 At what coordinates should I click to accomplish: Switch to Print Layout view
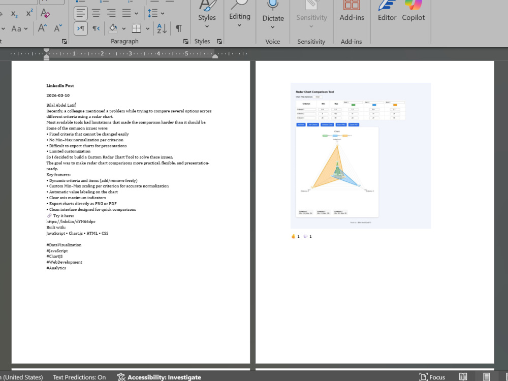pyautogui.click(x=486, y=377)
